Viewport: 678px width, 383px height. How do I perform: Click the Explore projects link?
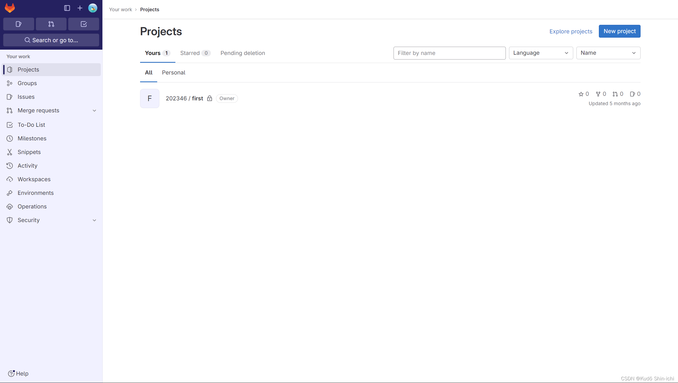(x=571, y=31)
